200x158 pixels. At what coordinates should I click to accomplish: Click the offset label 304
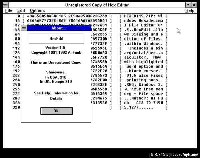tap(16, 103)
